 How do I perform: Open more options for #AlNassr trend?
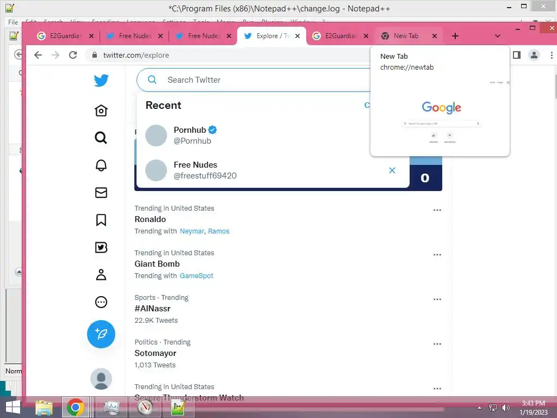[437, 299]
